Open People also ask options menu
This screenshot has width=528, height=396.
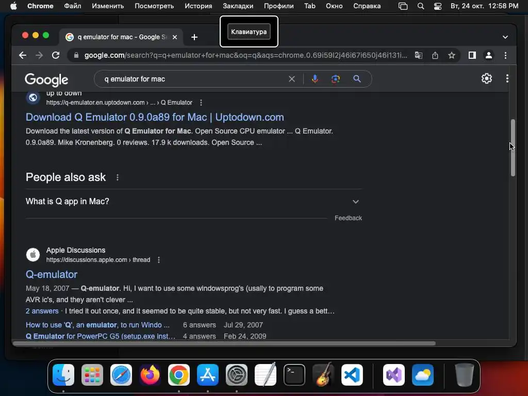(x=117, y=177)
